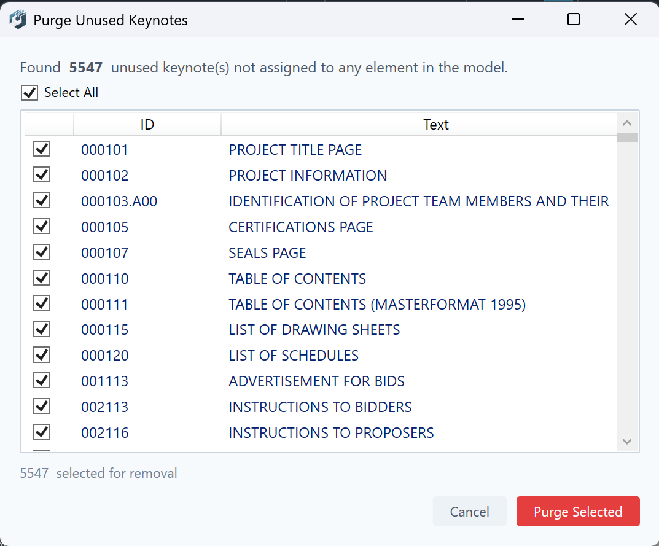The width and height of the screenshot is (659, 546).
Task: Maximize the Purge Unused Keynotes window
Action: coord(573,20)
